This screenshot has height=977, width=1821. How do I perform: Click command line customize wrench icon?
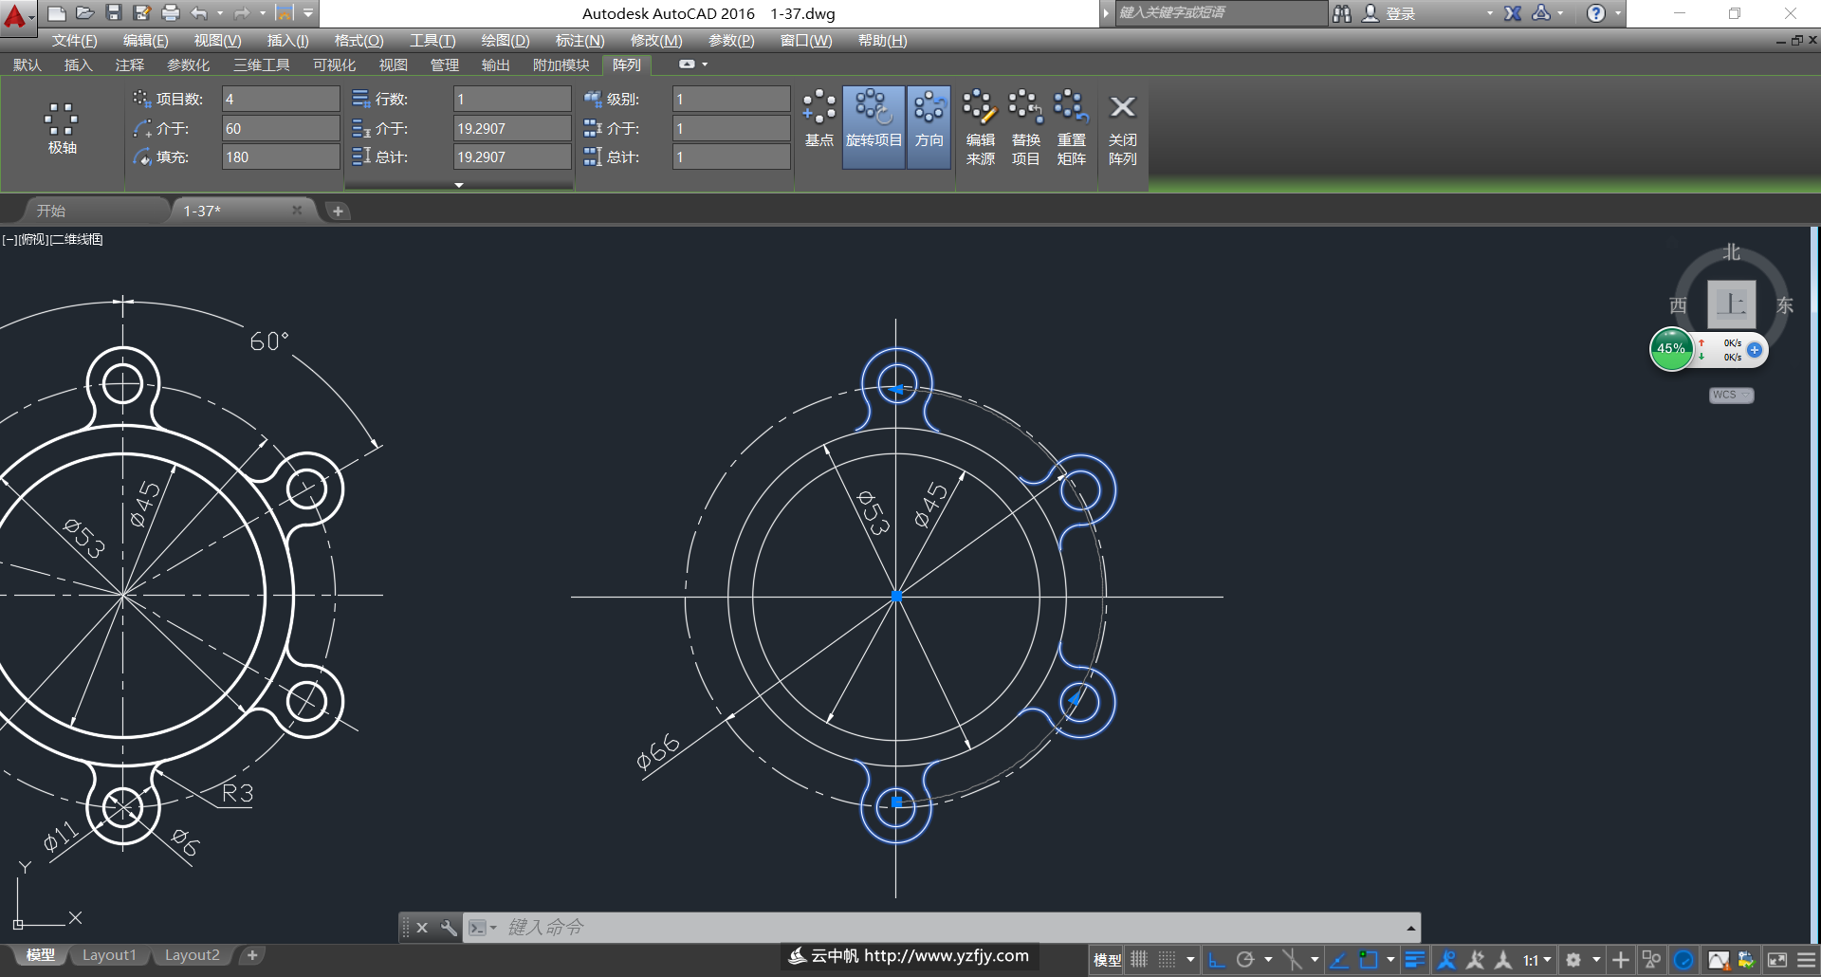click(448, 928)
